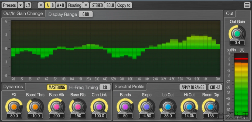Click the 1.0K frequency axis label

tap(130, 79)
